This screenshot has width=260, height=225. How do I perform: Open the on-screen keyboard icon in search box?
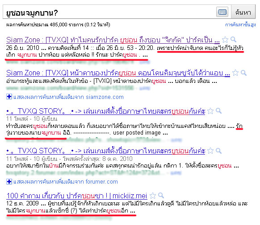[x=222, y=12]
